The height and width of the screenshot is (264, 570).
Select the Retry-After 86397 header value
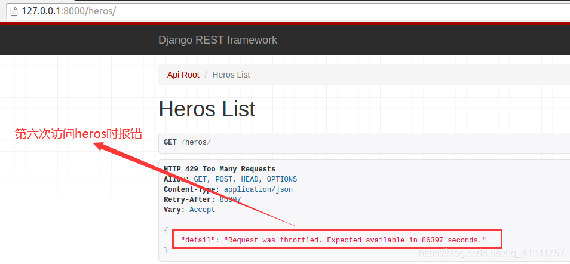click(231, 199)
